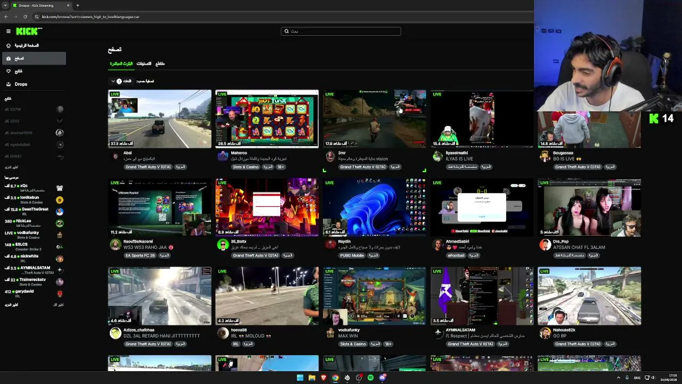Open Dre_Pop's stream thumbnail

pyautogui.click(x=589, y=207)
